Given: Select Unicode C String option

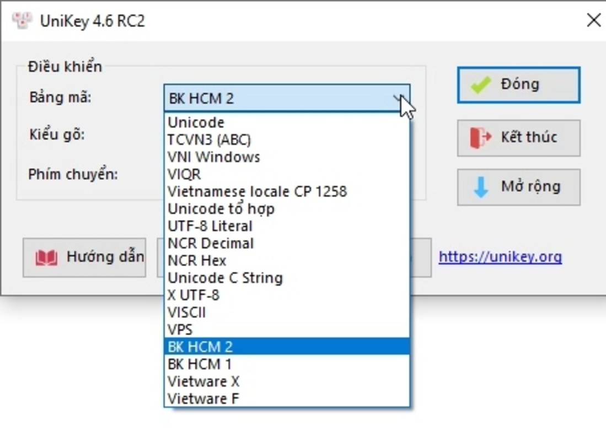Looking at the screenshot, I should tap(287, 278).
